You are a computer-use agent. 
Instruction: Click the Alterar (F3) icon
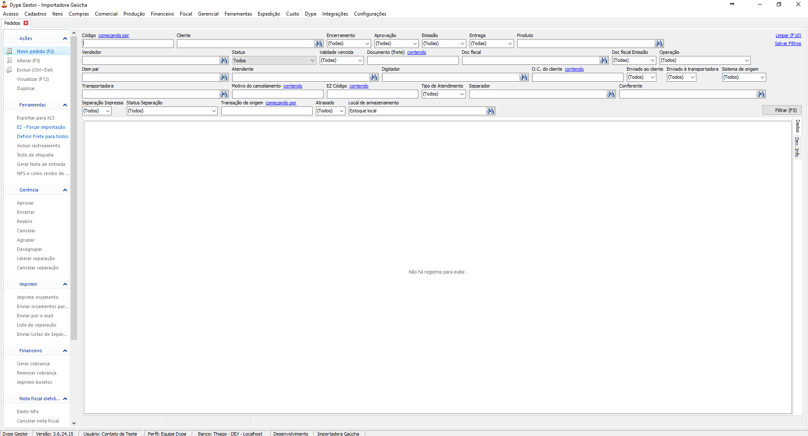click(x=9, y=61)
